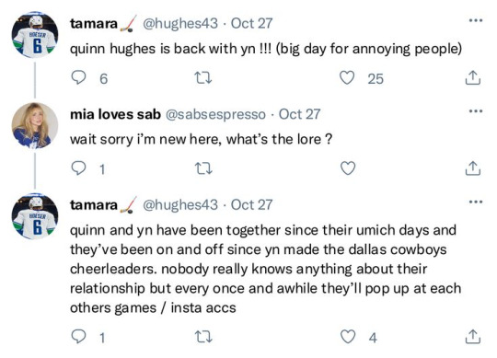This screenshot has width=497, height=358.
Task: Like mia loves sab's tweet
Action: pyautogui.click(x=347, y=168)
